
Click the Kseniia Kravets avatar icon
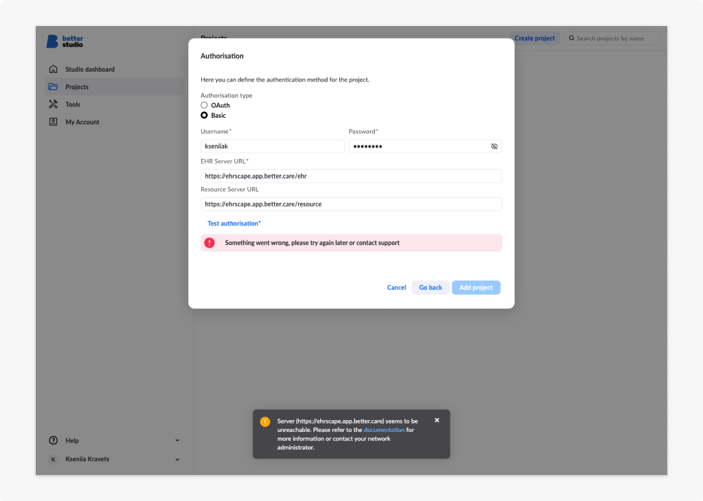[53, 459]
